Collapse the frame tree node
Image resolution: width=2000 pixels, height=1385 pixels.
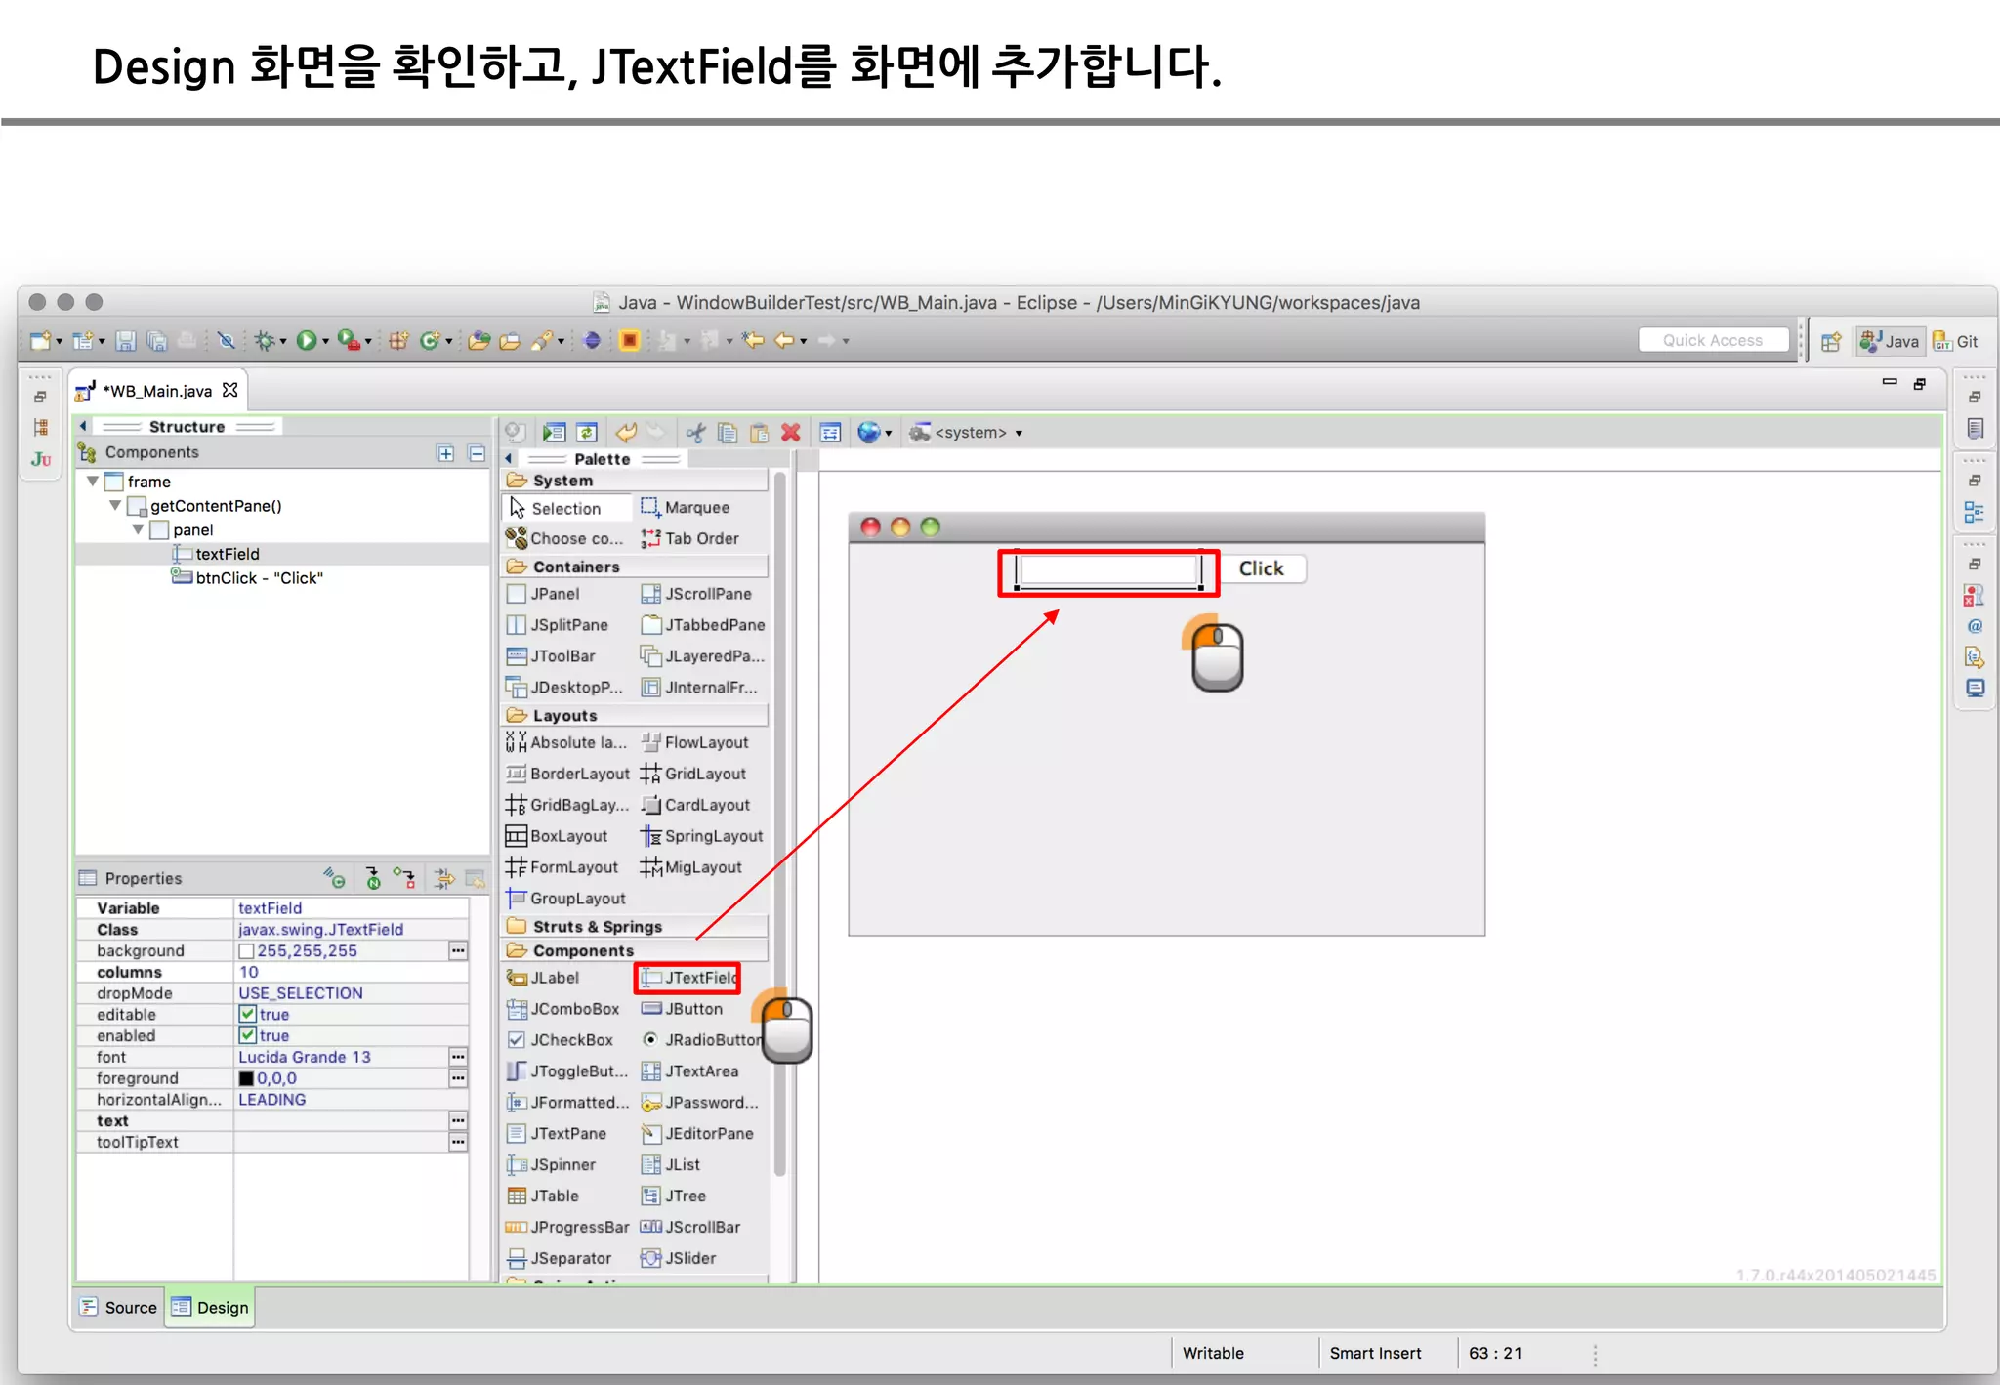pyautogui.click(x=93, y=482)
